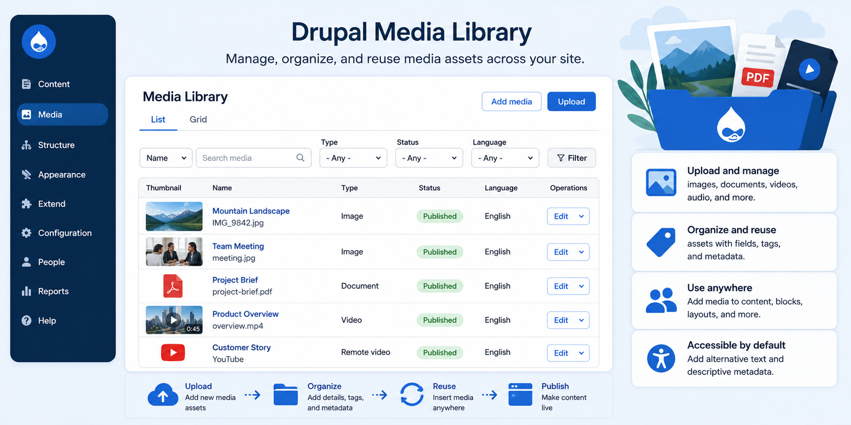Screen dimensions: 851x425
Task: Click the People person icon
Action: tap(26, 262)
